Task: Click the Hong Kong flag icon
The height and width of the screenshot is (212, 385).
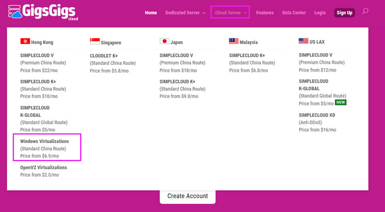Action: coord(25,41)
